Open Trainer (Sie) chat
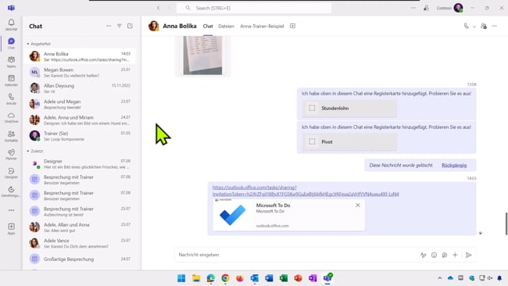The height and width of the screenshot is (286, 508). (80, 136)
